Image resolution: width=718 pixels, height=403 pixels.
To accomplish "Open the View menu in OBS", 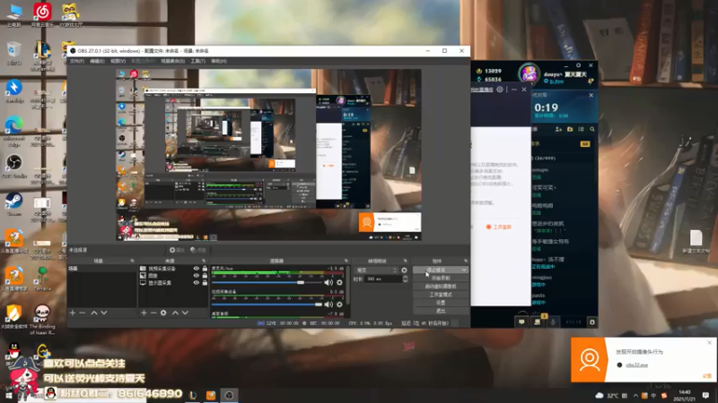I will click(x=118, y=61).
